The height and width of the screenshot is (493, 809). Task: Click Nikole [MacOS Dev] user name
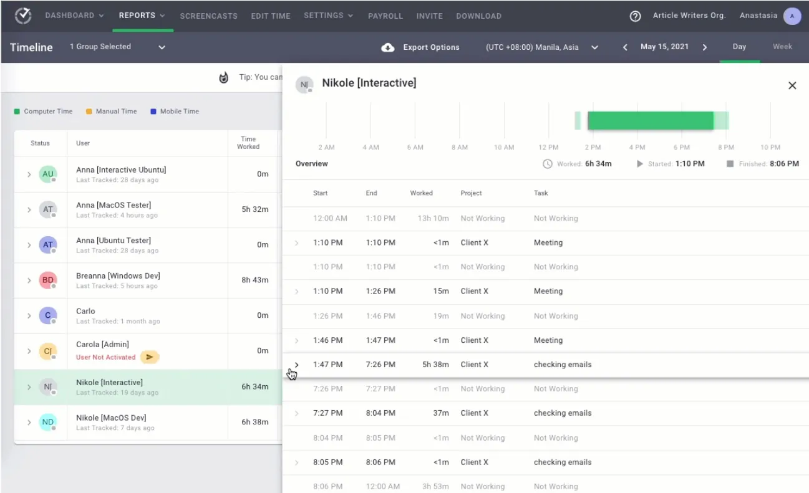[111, 418]
